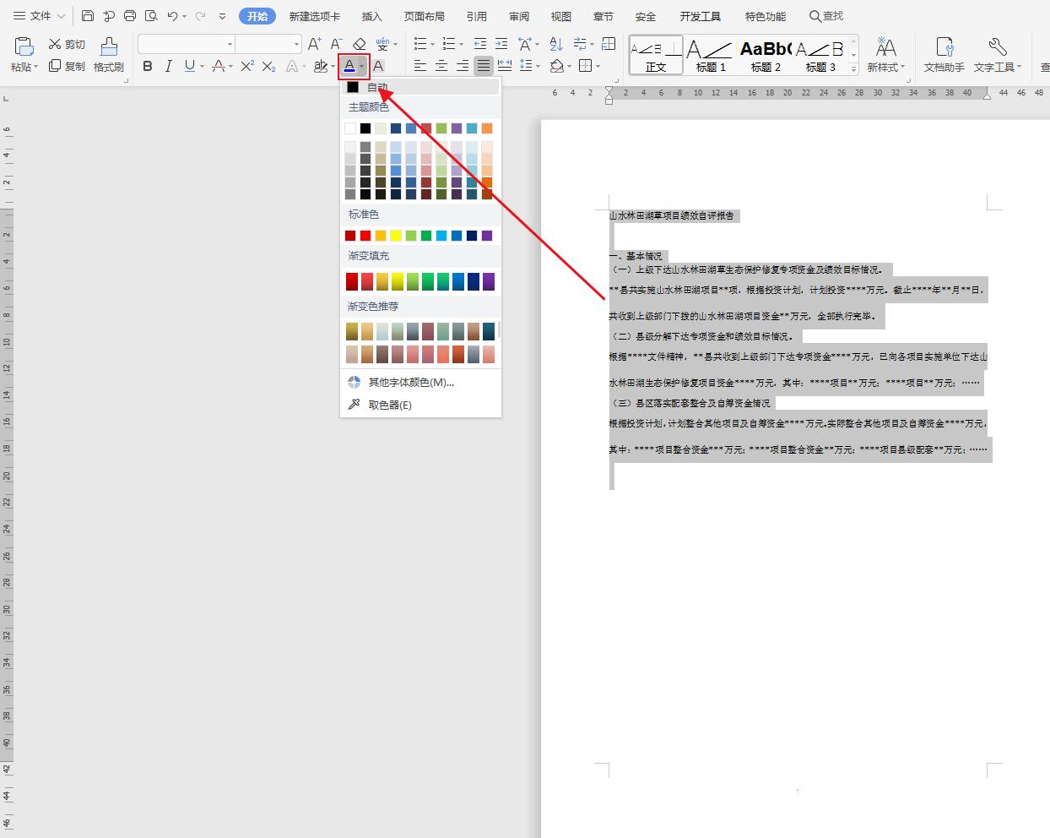Screen dimensions: 1050x838
Task: Expand the font size dropdown
Action: (296, 44)
